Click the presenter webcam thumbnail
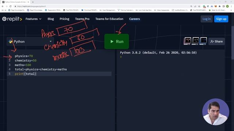This screenshot has width=234, height=131. pos(216,112)
